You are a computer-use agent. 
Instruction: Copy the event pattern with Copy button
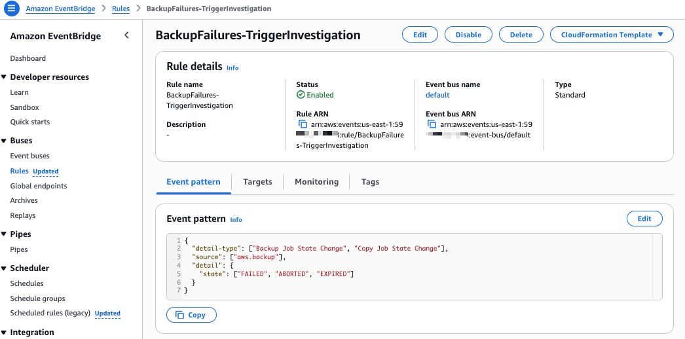click(191, 315)
